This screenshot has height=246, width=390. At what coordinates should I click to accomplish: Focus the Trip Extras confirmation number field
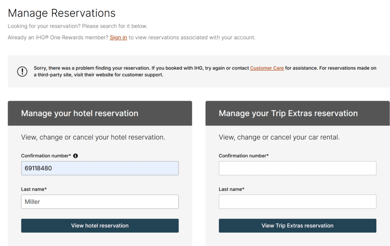(297, 168)
